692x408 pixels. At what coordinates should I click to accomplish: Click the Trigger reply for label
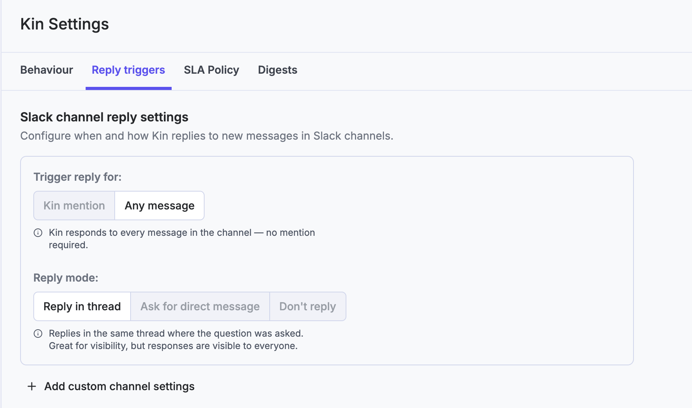click(77, 177)
